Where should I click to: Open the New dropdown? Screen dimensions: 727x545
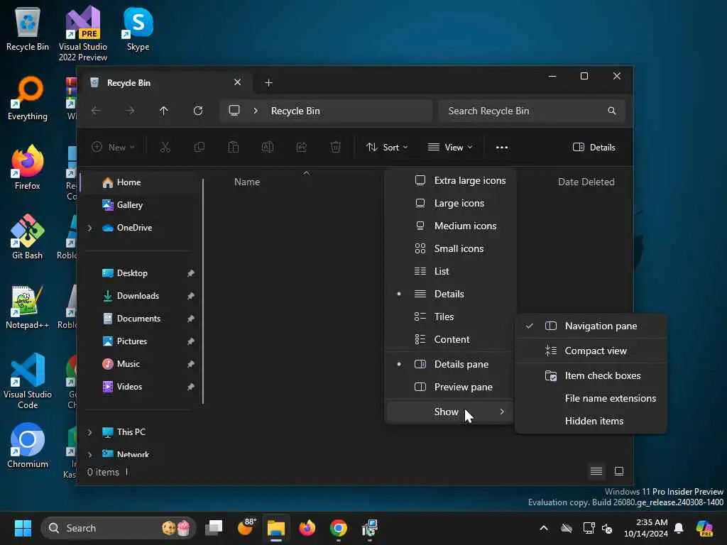coord(113,148)
